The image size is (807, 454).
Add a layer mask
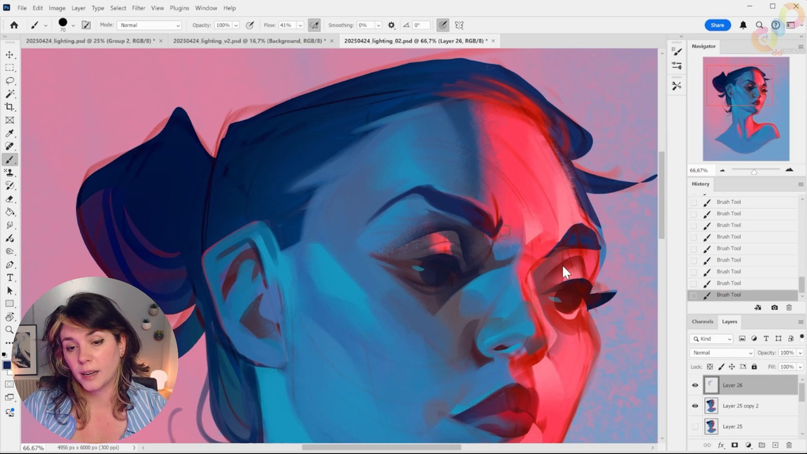[734, 445]
